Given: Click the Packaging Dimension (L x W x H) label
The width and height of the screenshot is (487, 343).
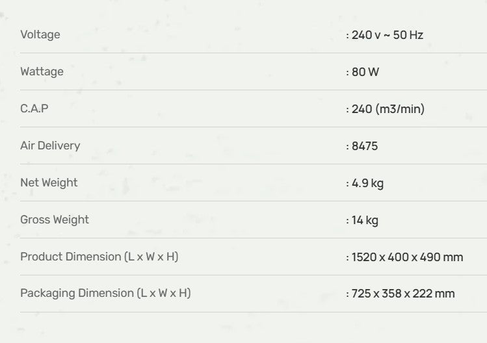Looking at the screenshot, I should (x=105, y=293).
